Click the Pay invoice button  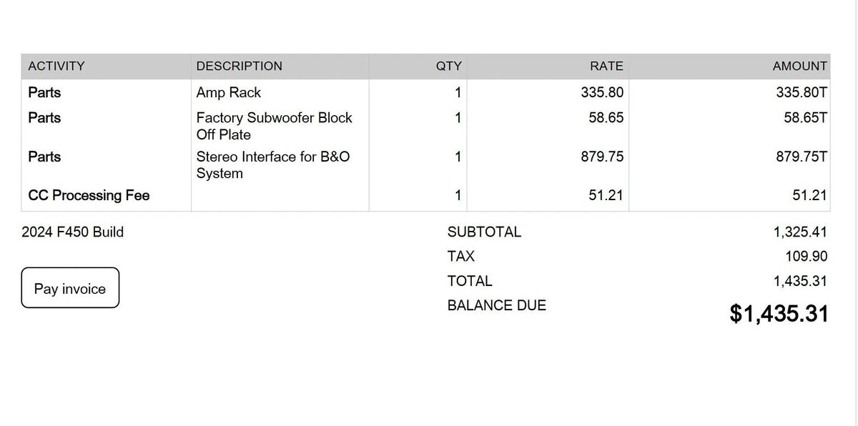click(70, 288)
